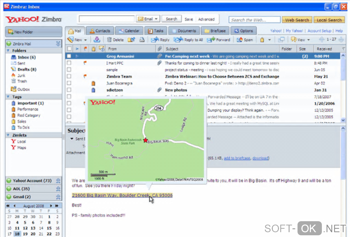Click the mail search input field

tap(107, 19)
